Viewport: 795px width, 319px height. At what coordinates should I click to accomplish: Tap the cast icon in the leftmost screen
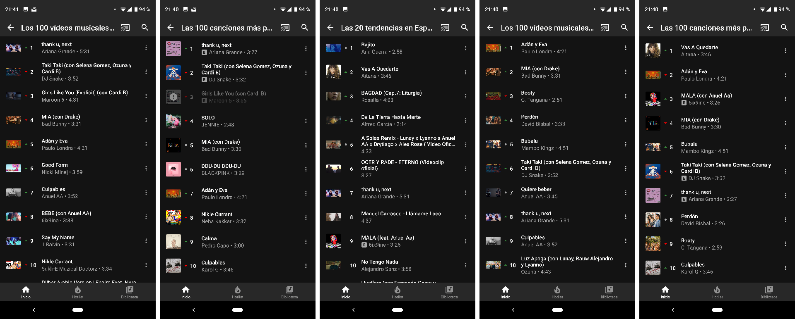tap(125, 28)
